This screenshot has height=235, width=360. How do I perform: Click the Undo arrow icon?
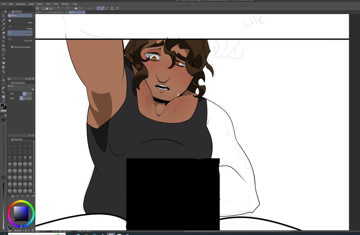coord(58,8)
